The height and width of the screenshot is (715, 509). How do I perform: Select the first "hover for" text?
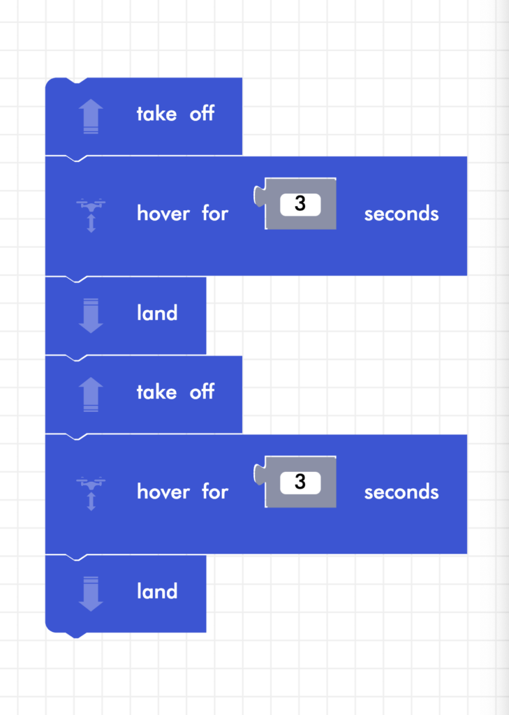182,213
